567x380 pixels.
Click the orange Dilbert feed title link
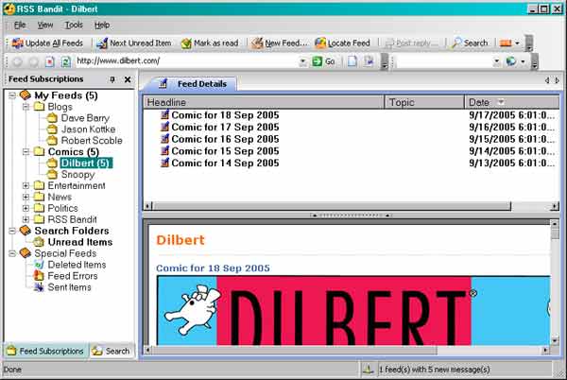pos(180,240)
